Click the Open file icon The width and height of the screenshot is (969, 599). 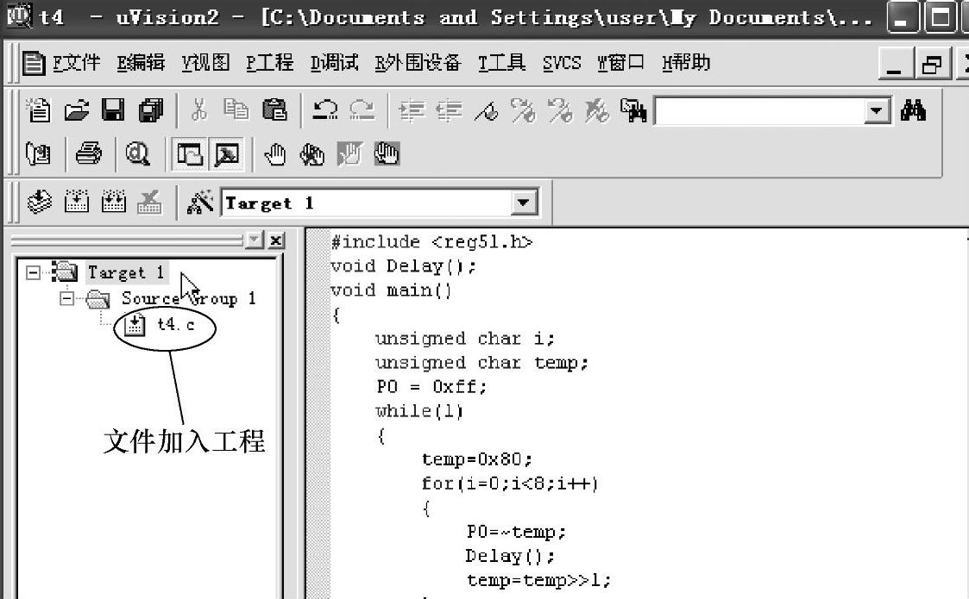pos(77,110)
